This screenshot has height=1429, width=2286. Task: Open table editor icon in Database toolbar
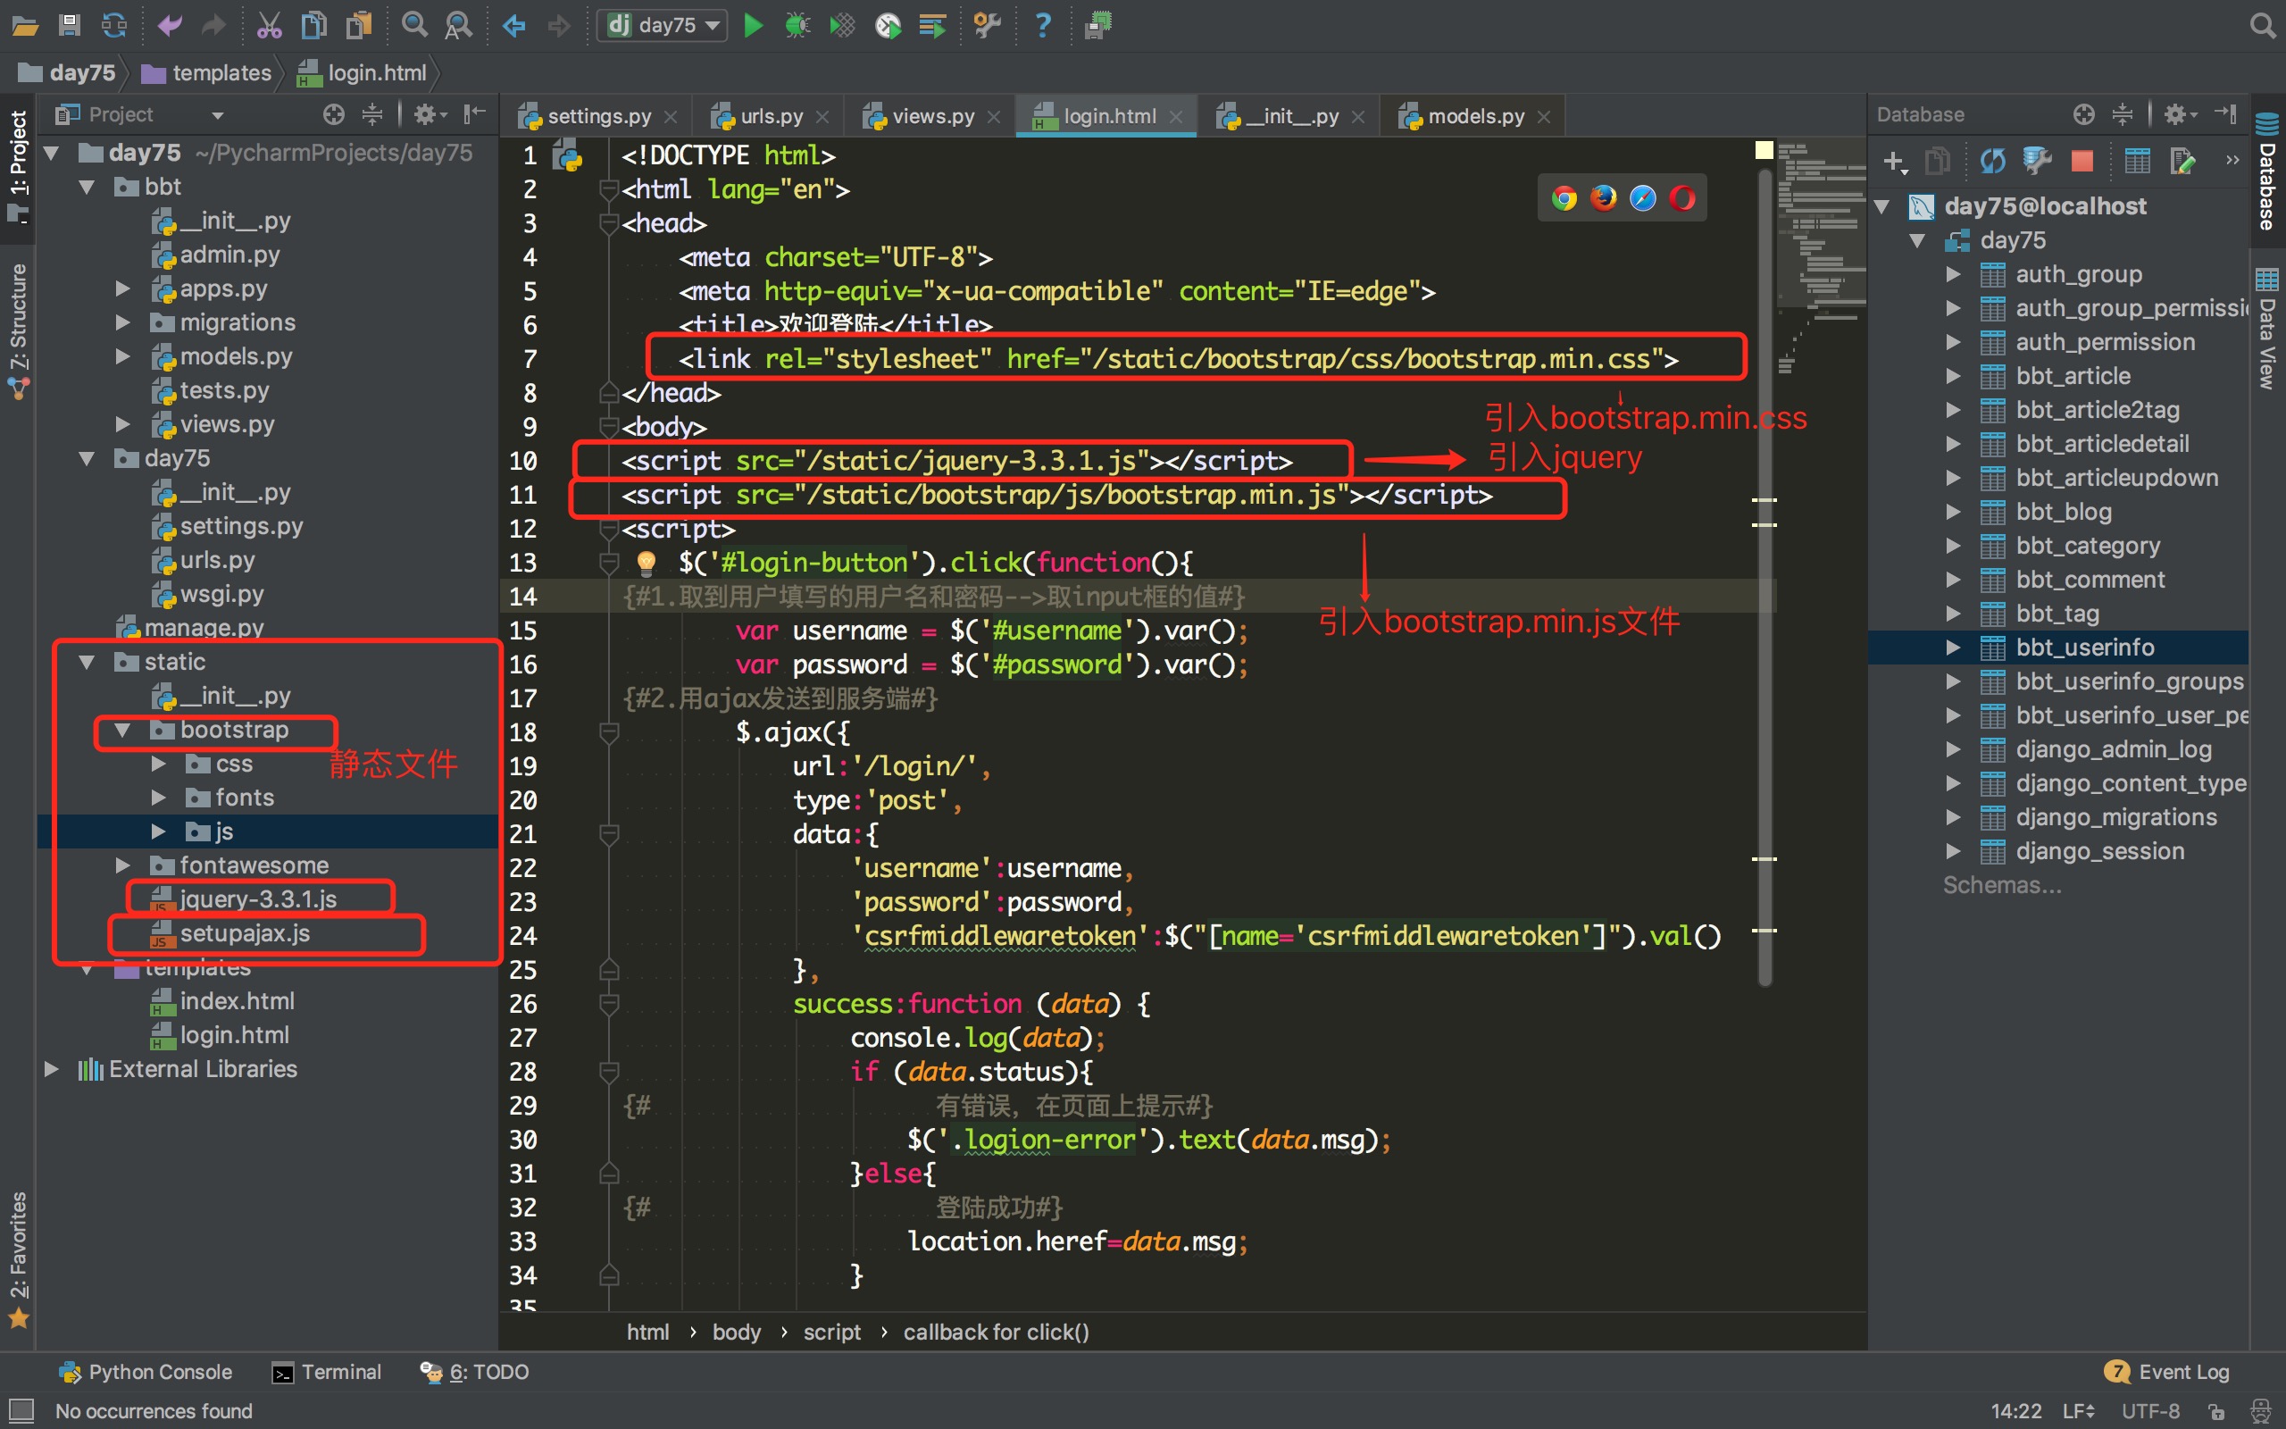(x=2137, y=162)
